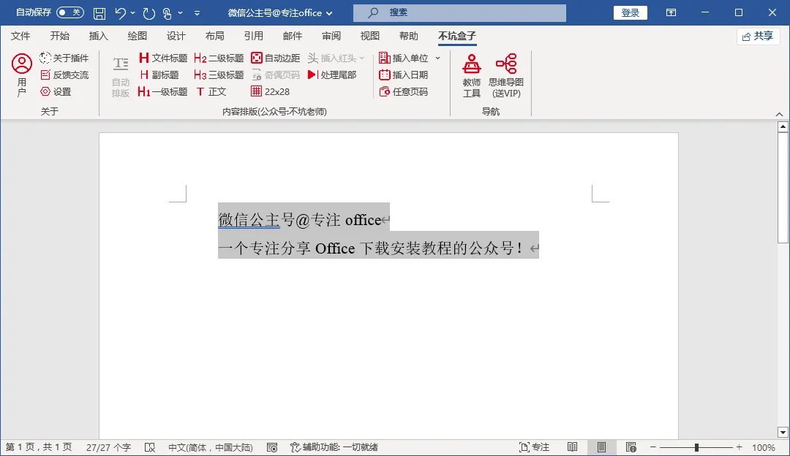Switch to 阅读视图 read mode icon
Screen dimensions: 790x456
pos(572,447)
